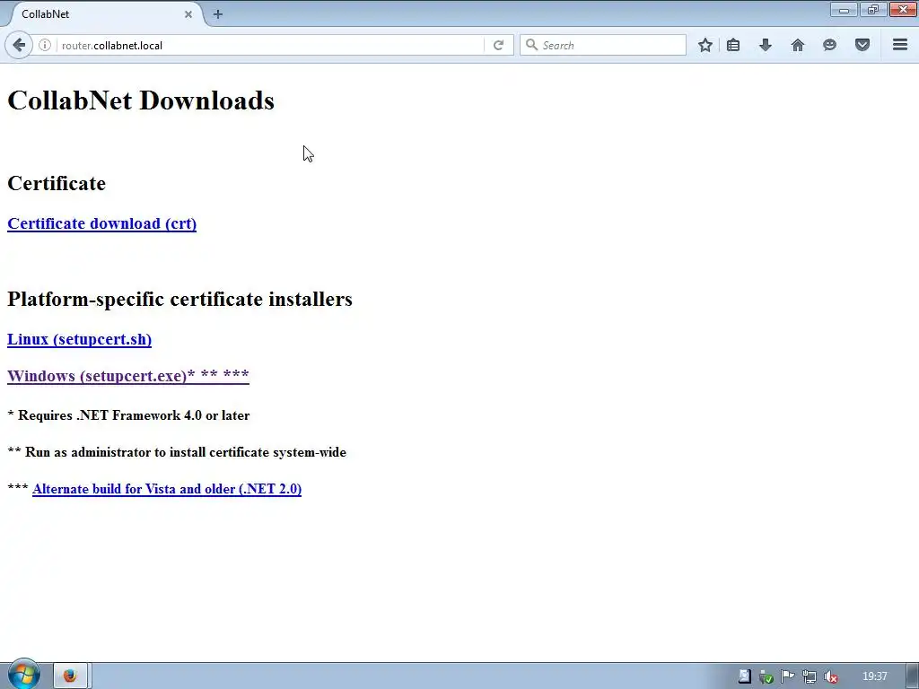The width and height of the screenshot is (919, 689).
Task: Show your bookmarks list icon
Action: (733, 45)
